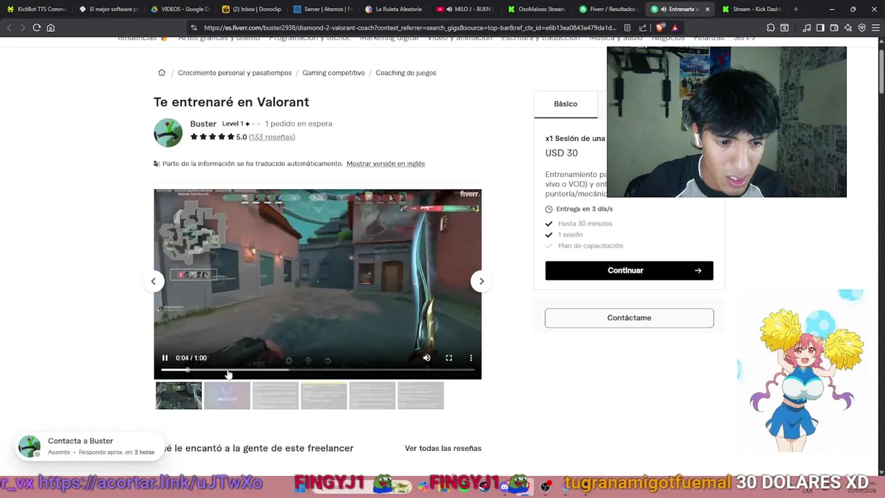
Task: Open Escritura y traducción category menu
Action: pos(541,39)
